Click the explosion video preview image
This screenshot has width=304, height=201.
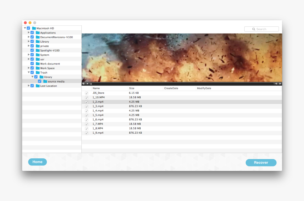182,57
